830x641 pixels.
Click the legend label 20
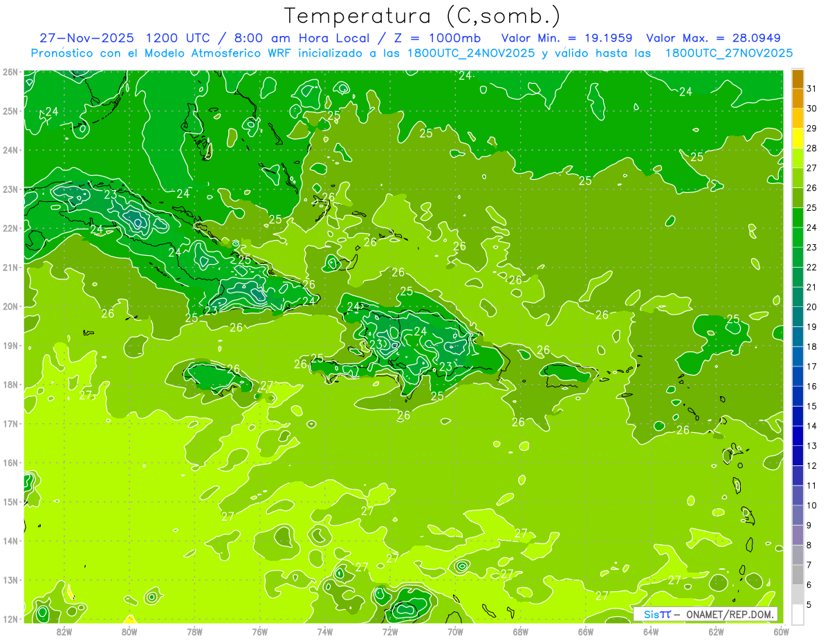pyautogui.click(x=811, y=307)
